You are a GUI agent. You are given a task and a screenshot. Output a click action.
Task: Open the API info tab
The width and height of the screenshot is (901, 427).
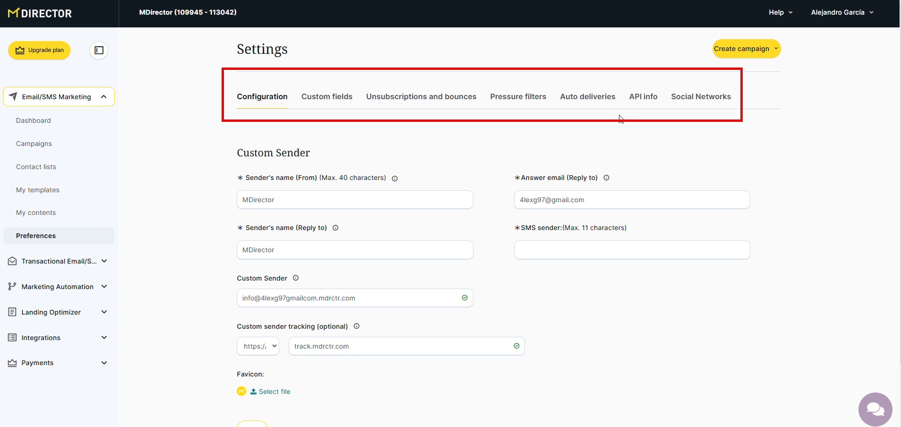pos(643,96)
